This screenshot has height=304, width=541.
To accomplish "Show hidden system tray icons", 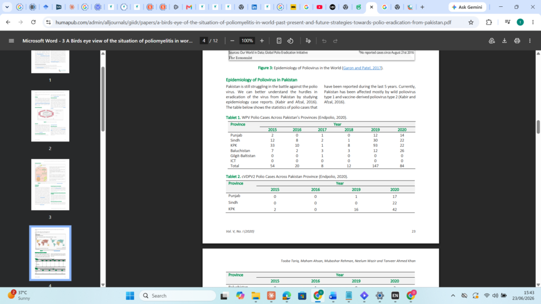I will 453,296.
